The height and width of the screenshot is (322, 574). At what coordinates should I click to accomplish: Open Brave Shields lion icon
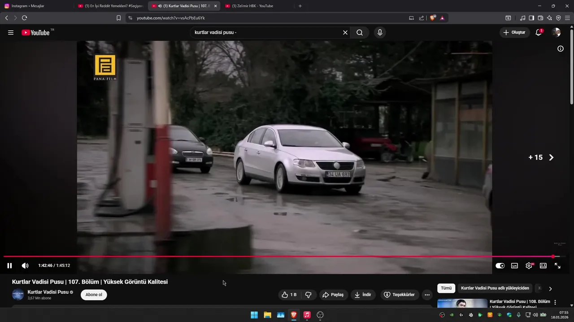point(433,18)
